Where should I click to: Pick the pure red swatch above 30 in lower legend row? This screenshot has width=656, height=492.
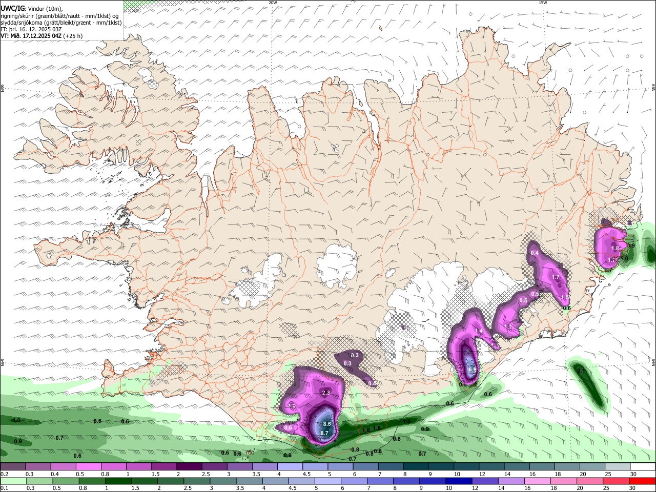643,481
